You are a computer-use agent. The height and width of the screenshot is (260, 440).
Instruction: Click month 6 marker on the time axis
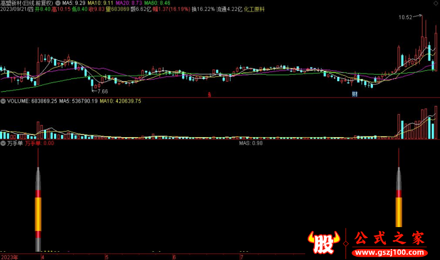[x=174, y=257]
